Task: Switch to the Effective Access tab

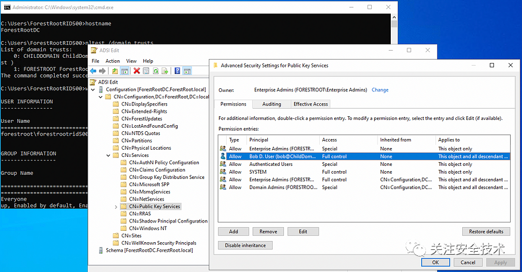Action: click(311, 104)
